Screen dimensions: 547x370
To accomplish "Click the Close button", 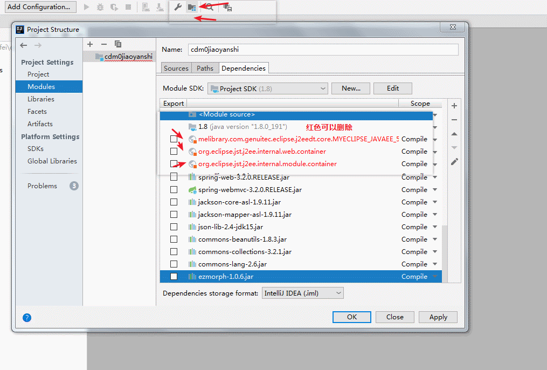I will tap(395, 317).
